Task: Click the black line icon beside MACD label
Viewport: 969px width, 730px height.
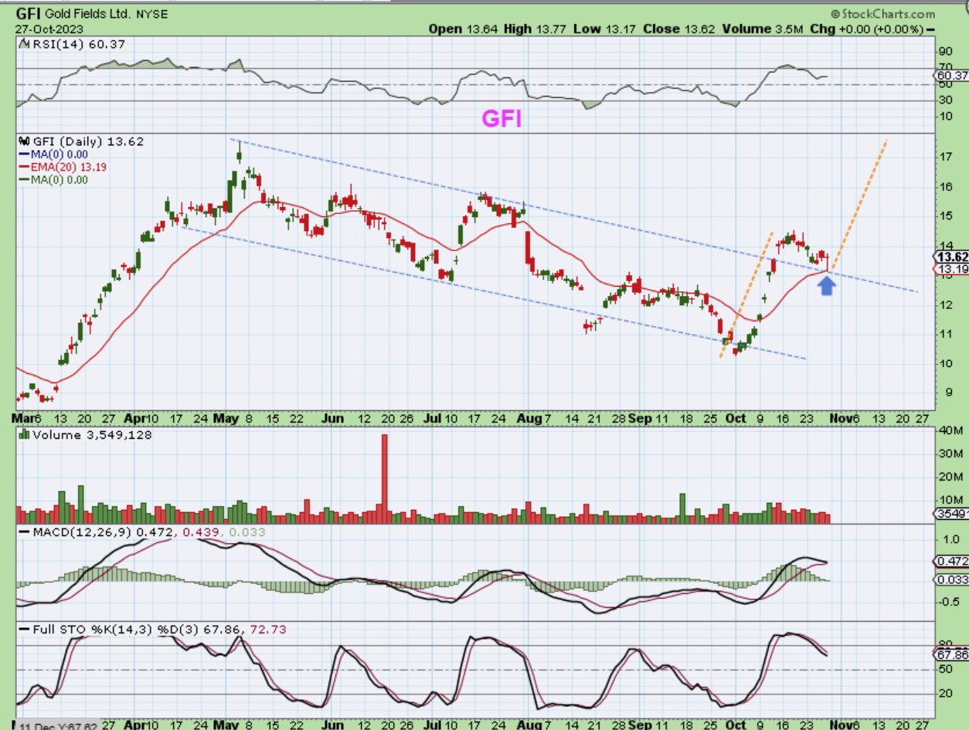Action: pyautogui.click(x=22, y=533)
